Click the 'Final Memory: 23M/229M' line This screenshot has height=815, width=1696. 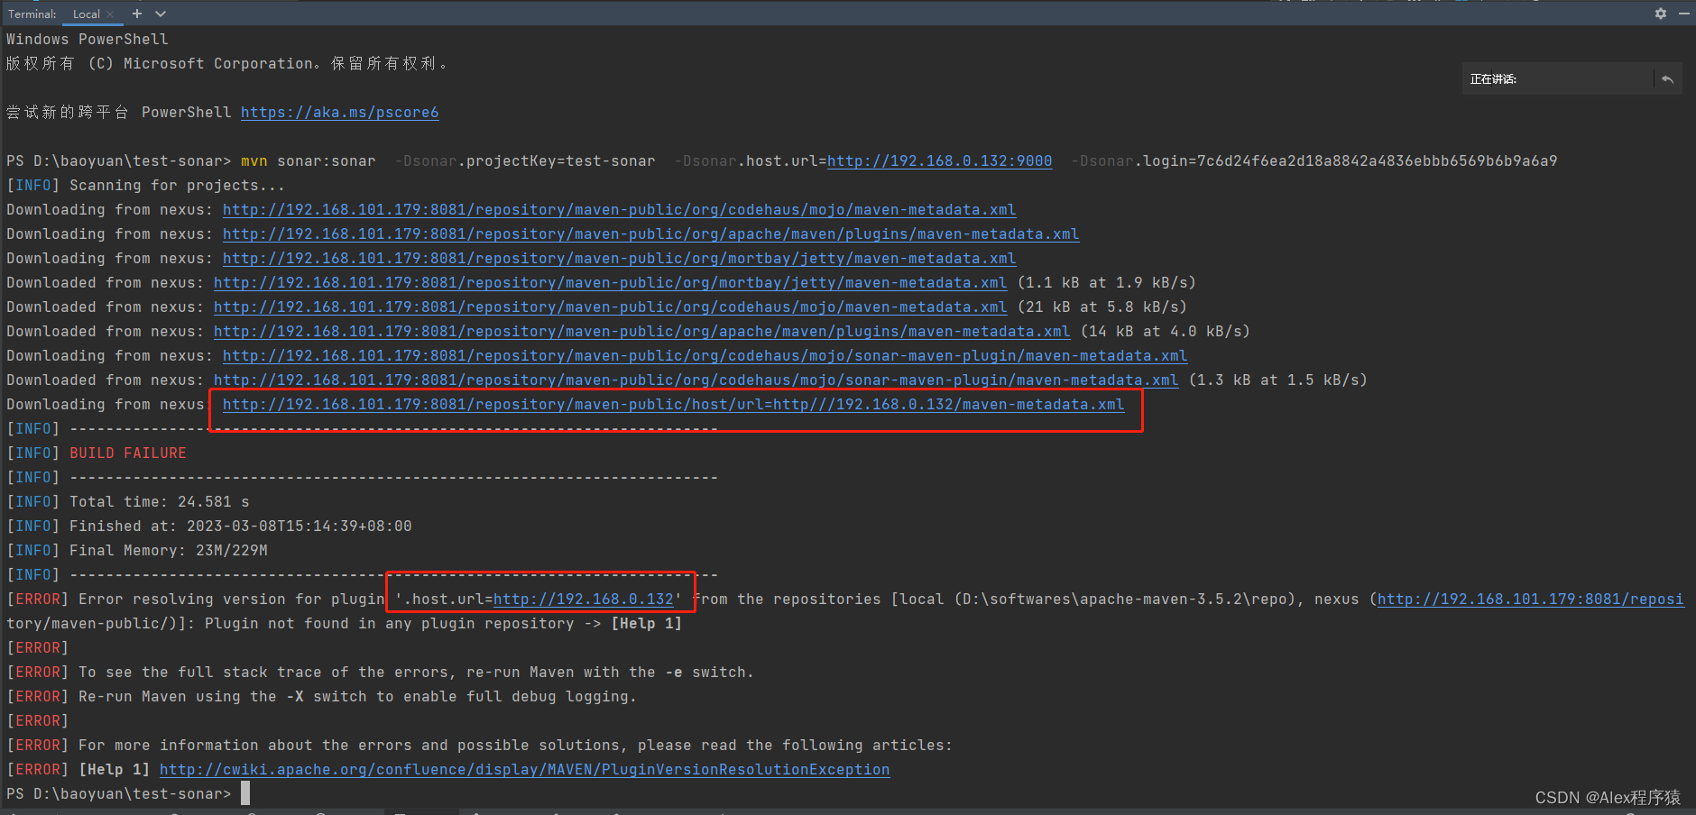click(169, 550)
